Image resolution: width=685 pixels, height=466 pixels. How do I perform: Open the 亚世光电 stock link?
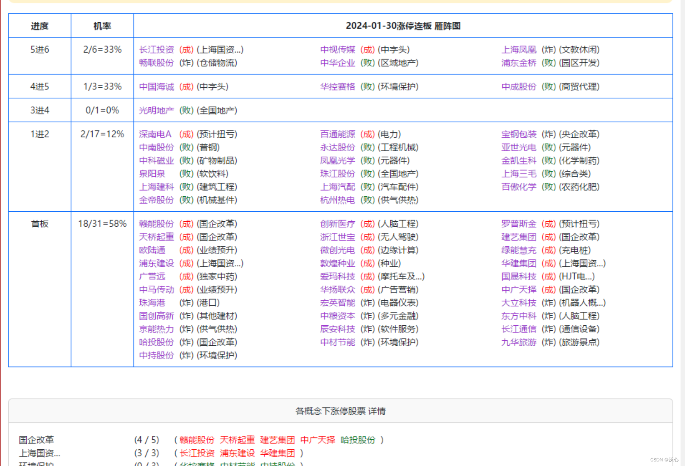point(518,147)
